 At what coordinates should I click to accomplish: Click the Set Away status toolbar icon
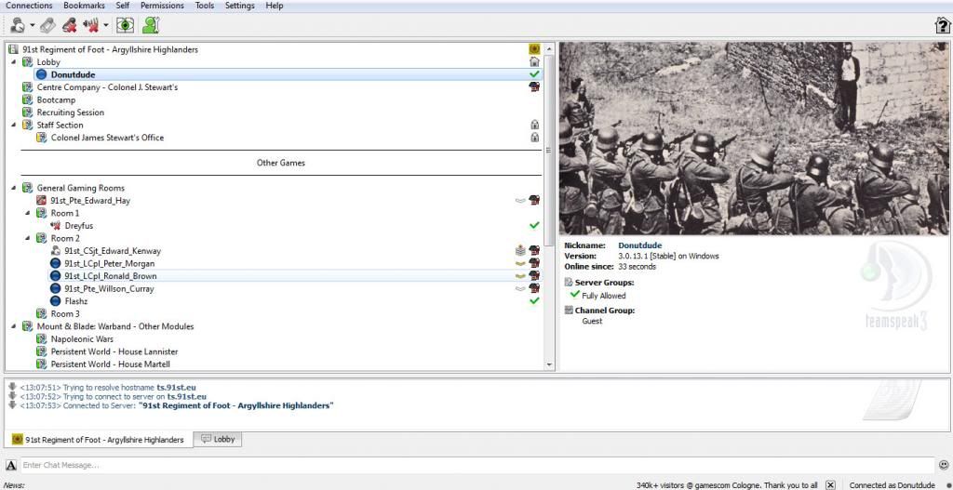tap(17, 25)
